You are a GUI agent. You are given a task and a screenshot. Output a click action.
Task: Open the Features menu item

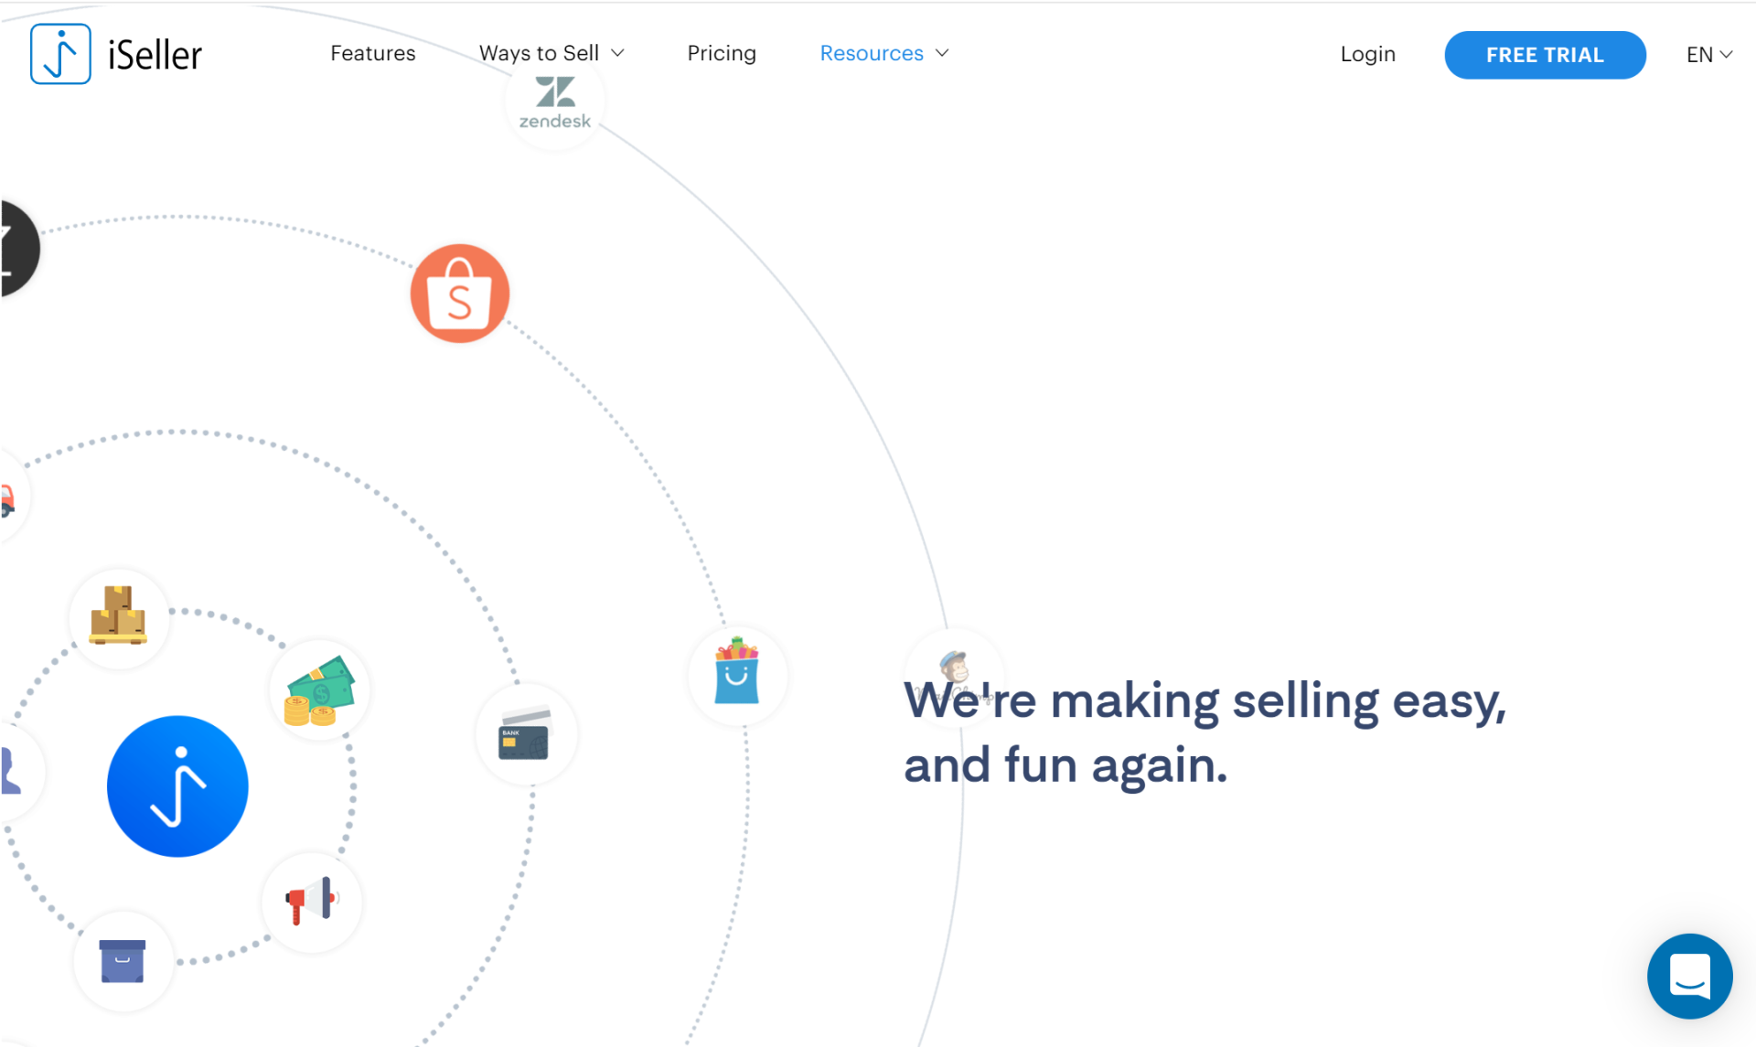372,53
